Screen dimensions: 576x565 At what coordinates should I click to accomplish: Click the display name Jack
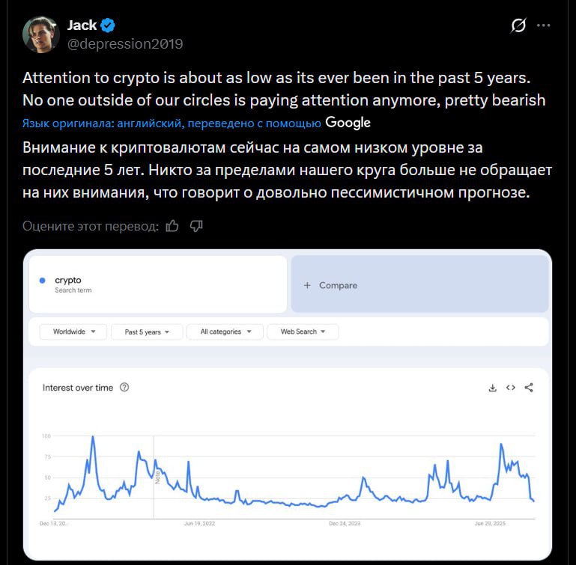[x=82, y=25]
